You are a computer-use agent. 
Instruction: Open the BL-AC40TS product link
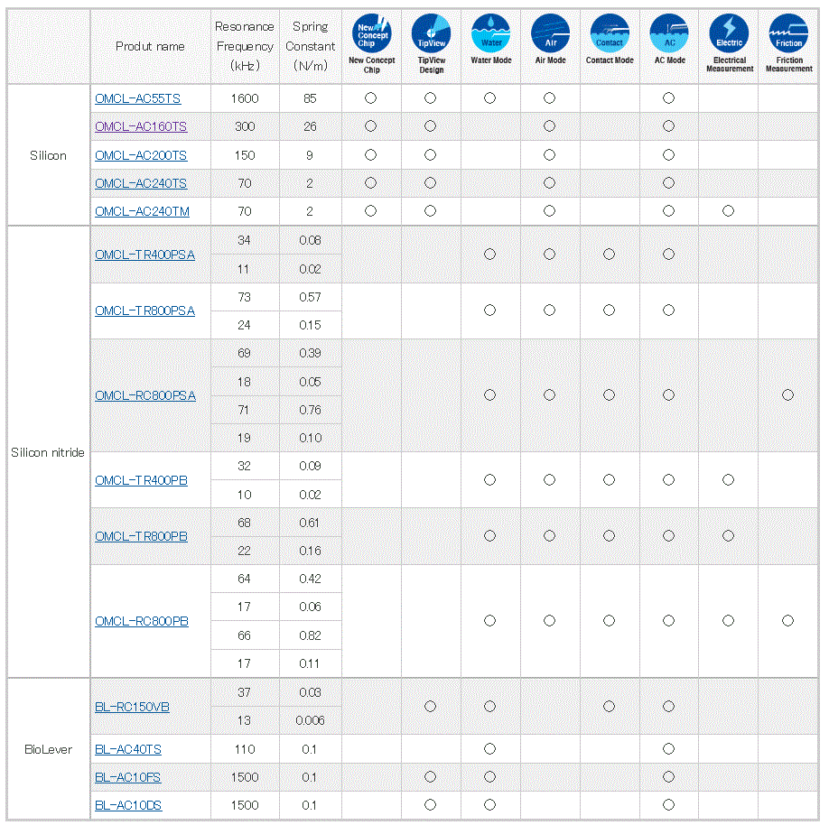pyautogui.click(x=128, y=750)
